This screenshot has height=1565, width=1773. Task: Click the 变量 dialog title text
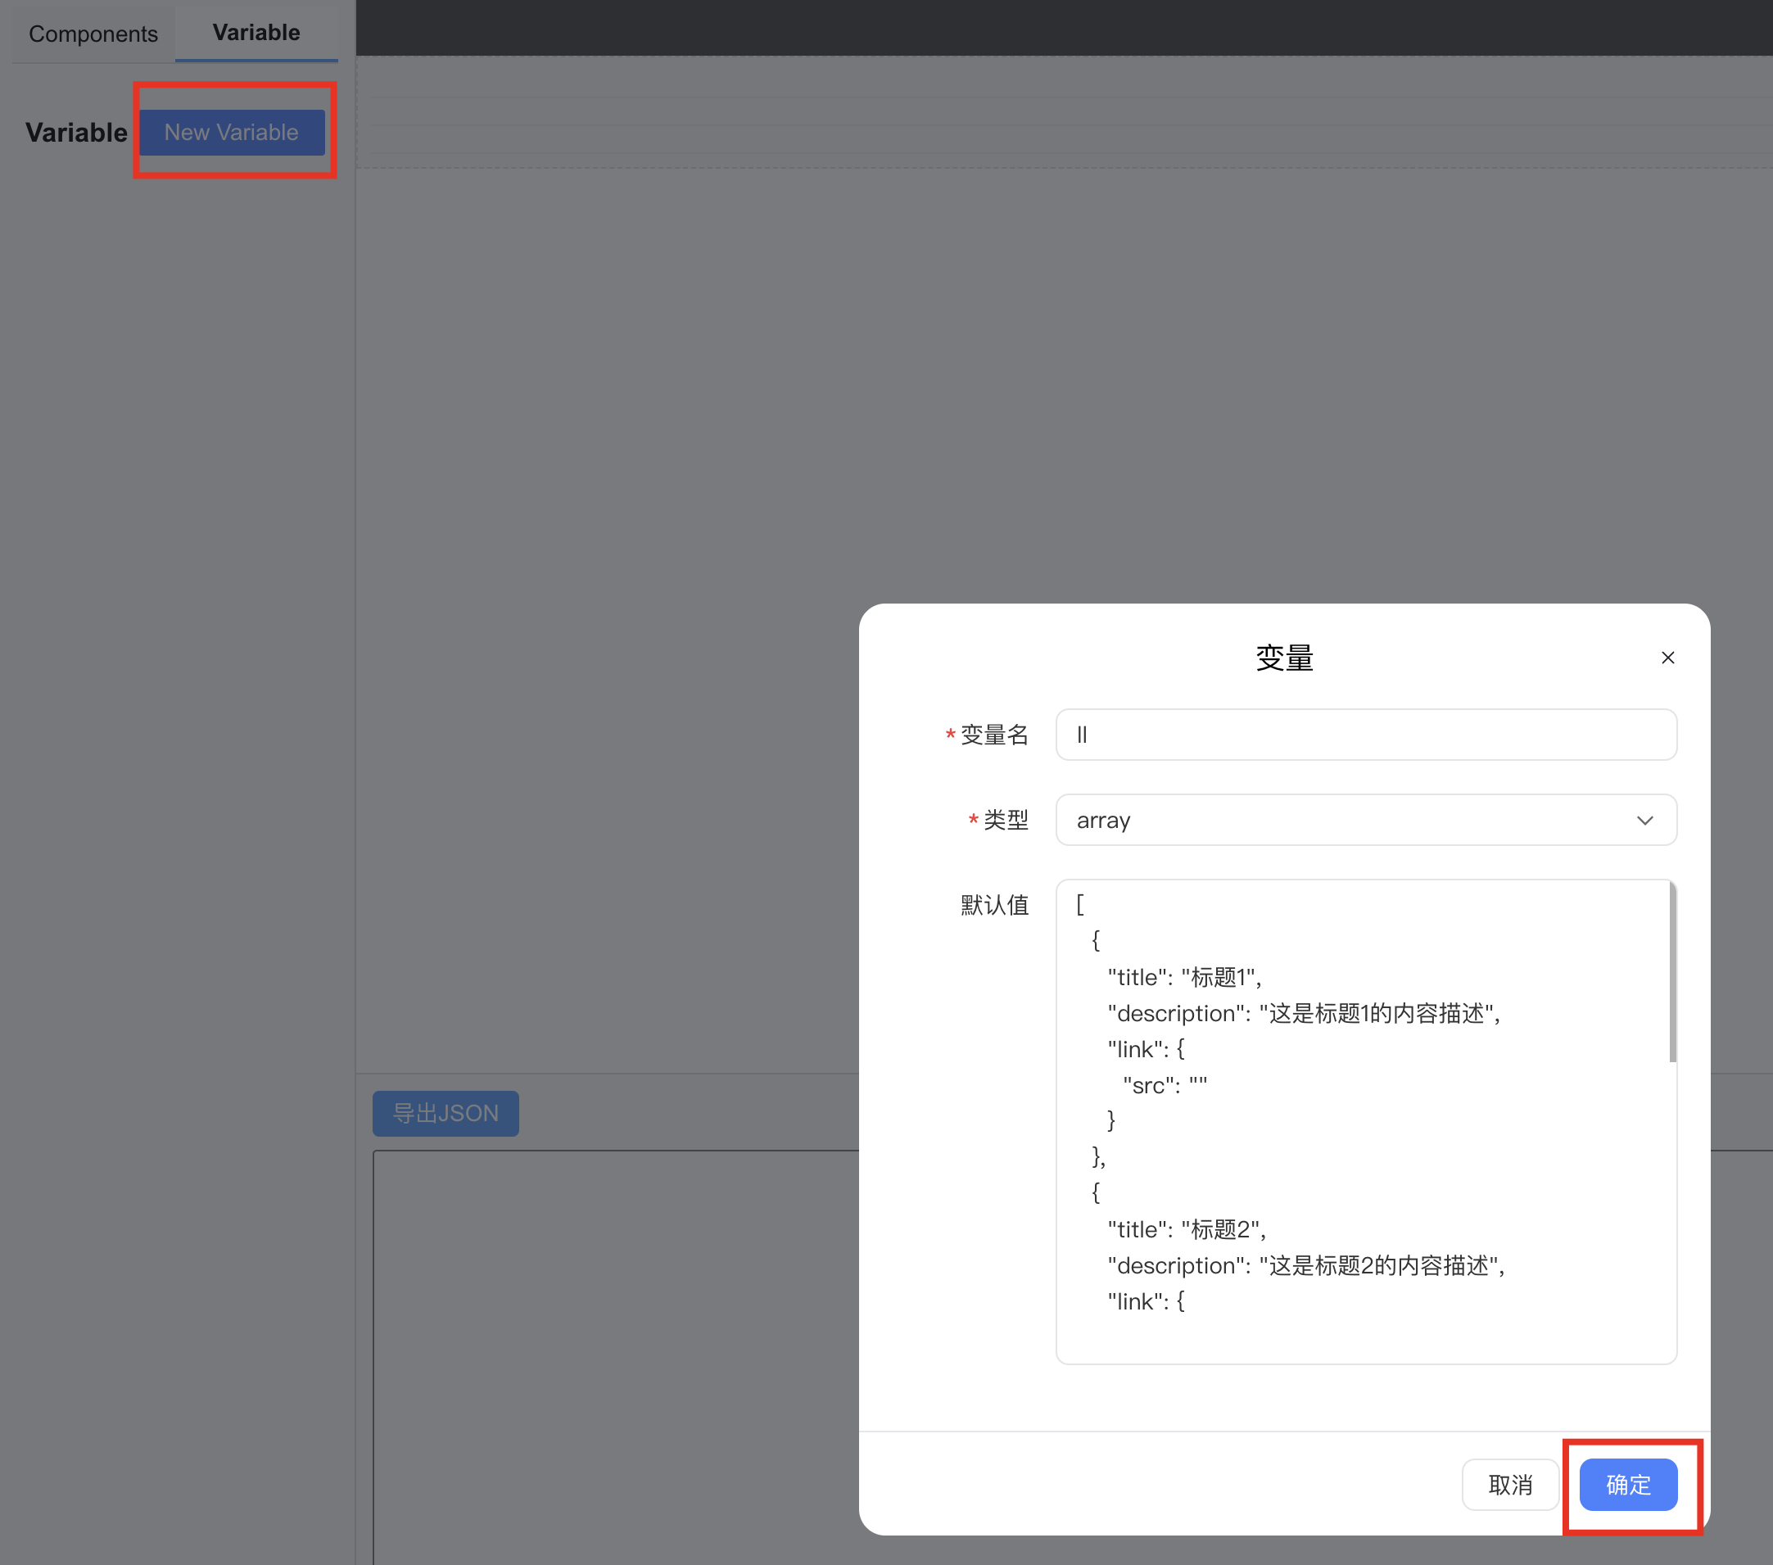click(1284, 658)
